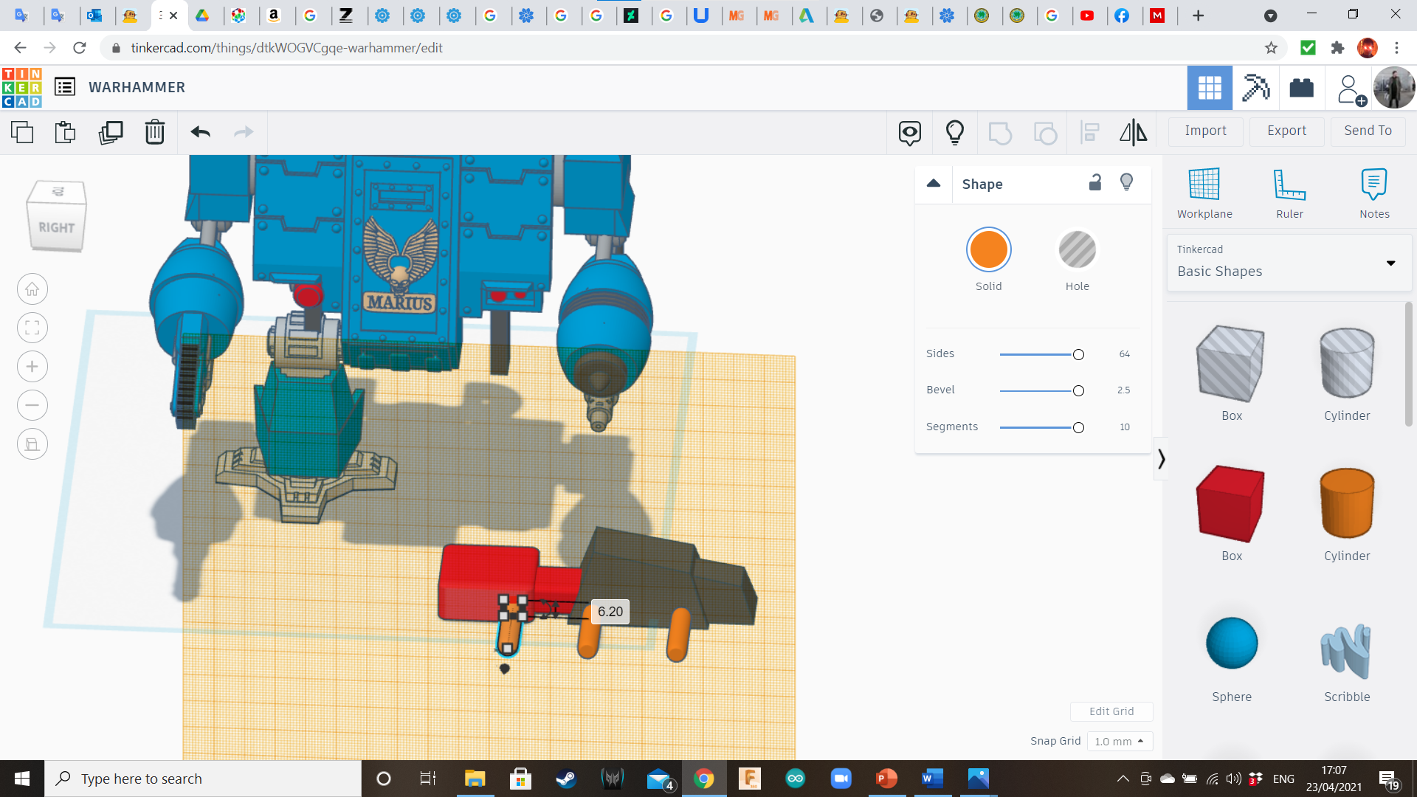Delete the selected shape with the trash icon
The height and width of the screenshot is (797, 1417).
tap(154, 132)
